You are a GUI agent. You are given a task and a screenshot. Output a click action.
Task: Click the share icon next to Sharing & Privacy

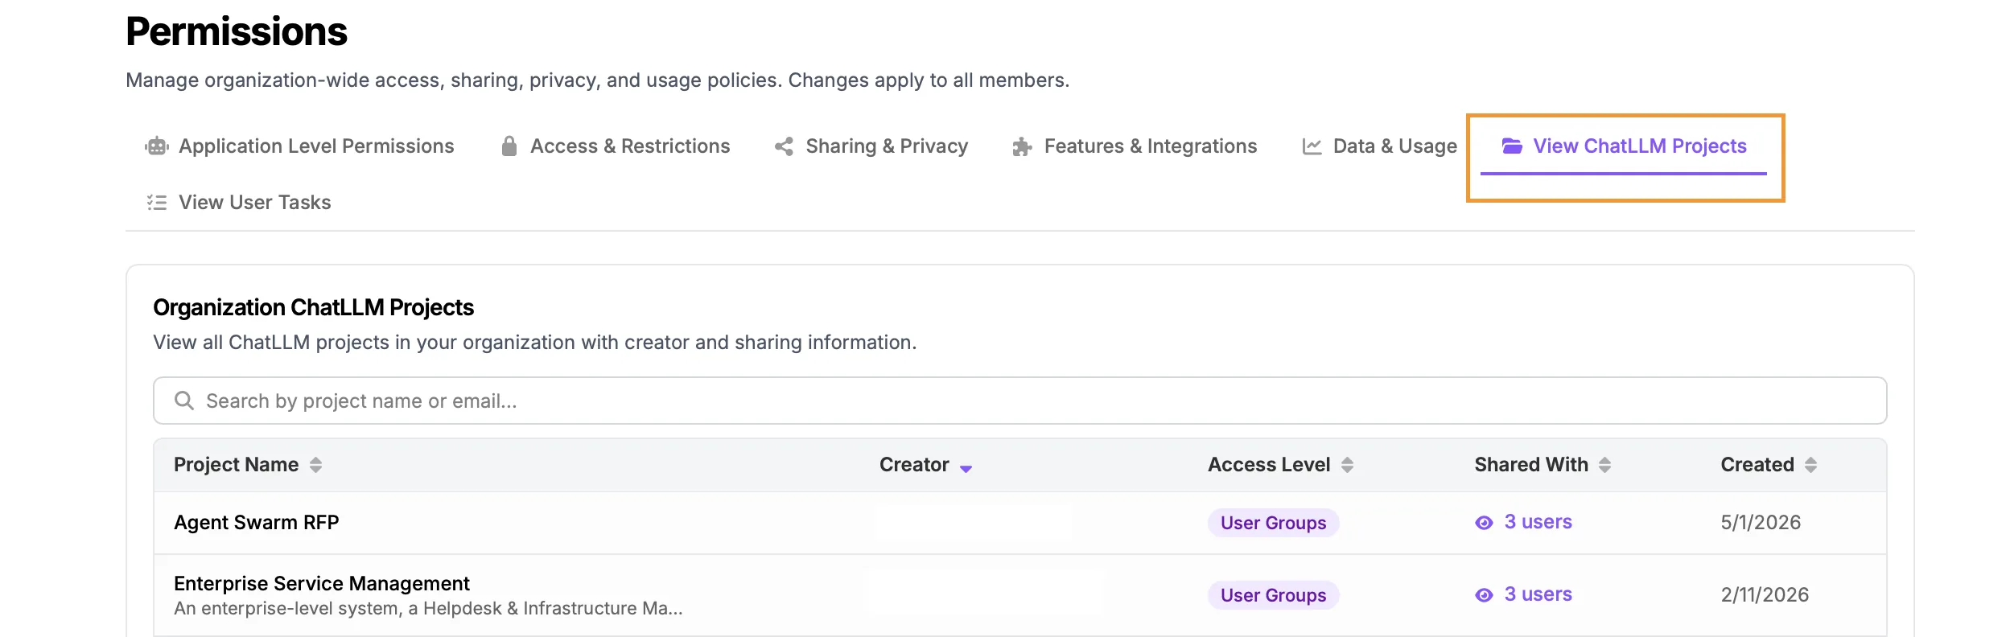coord(784,146)
